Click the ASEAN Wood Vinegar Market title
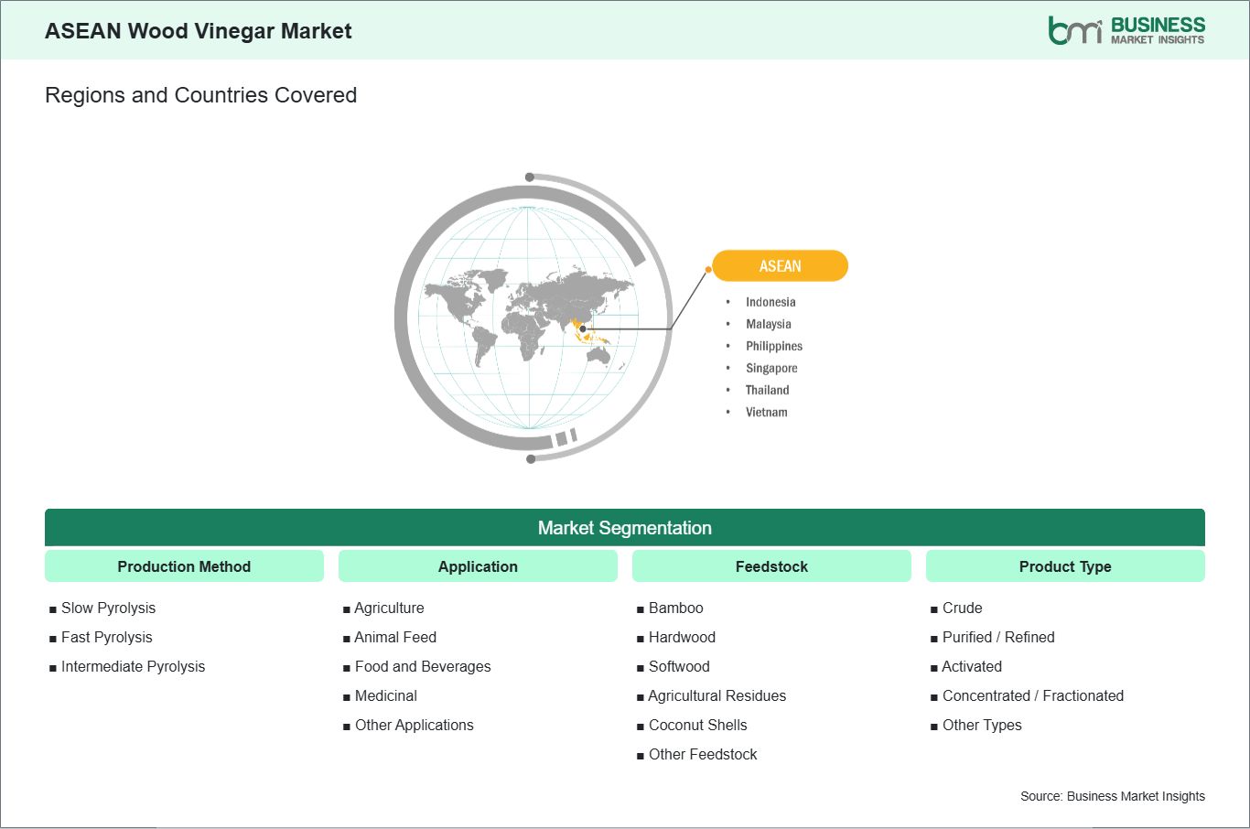The height and width of the screenshot is (829, 1250). tap(199, 31)
